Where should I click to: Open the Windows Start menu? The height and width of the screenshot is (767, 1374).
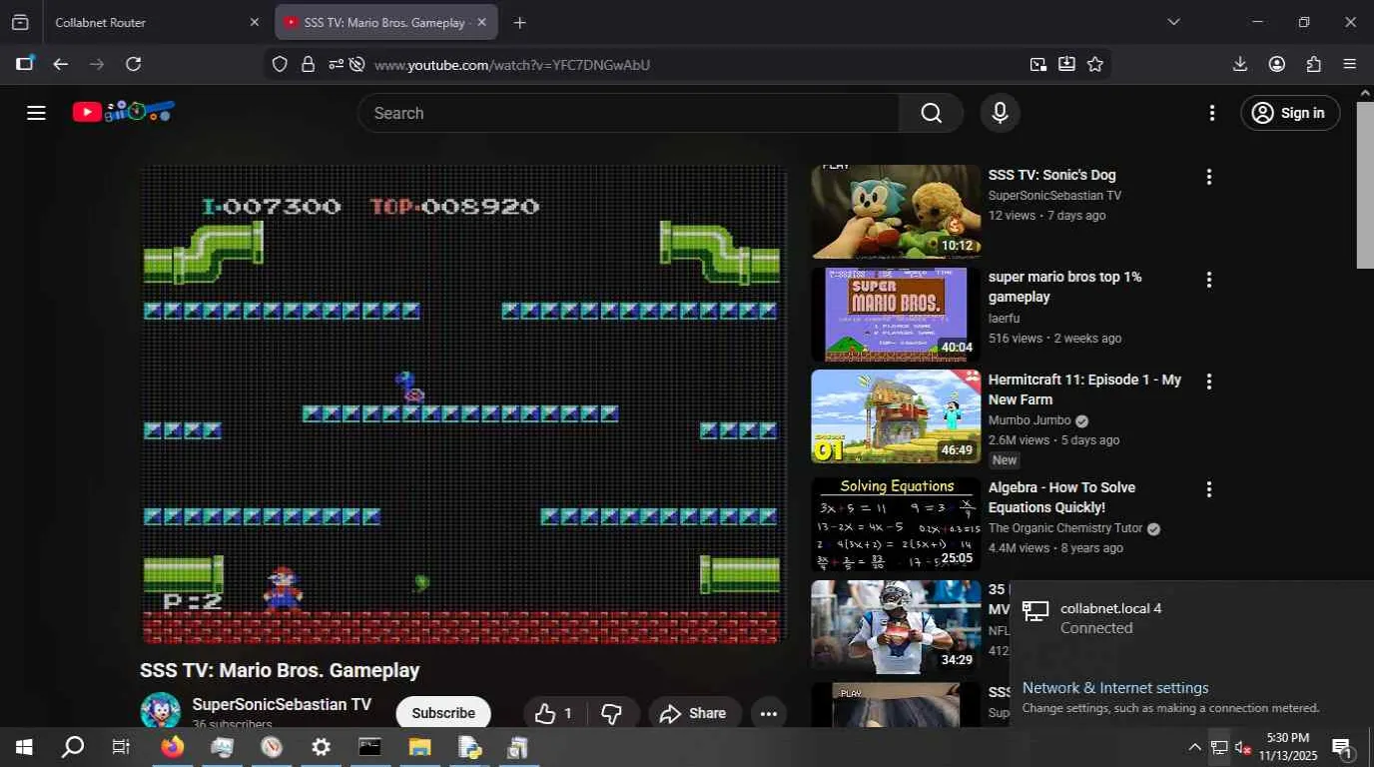tap(24, 747)
